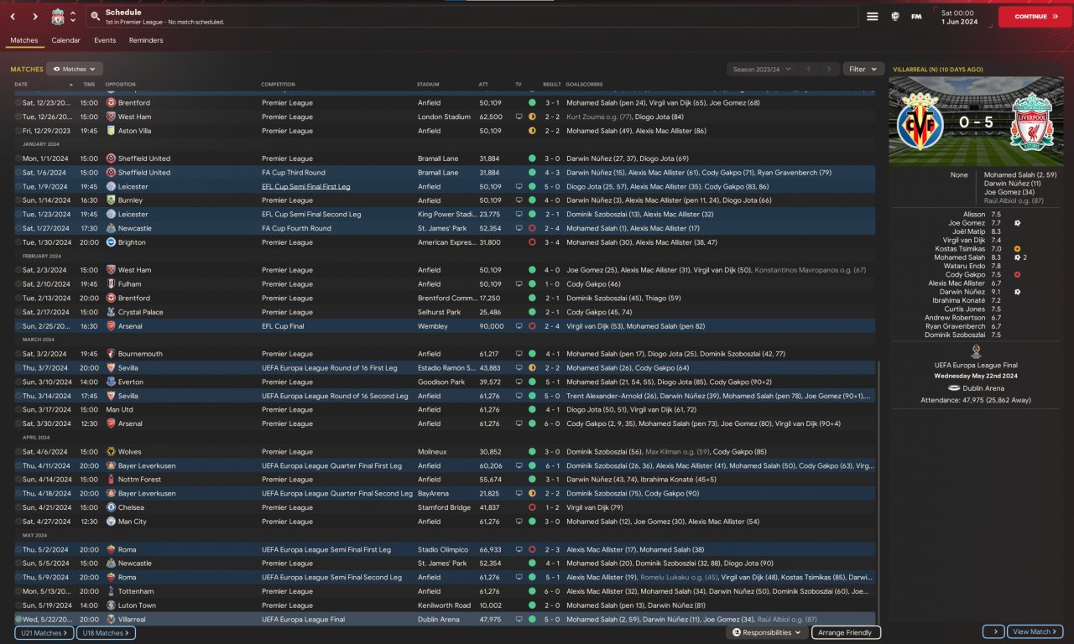Image resolution: width=1074 pixels, height=644 pixels.
Task: Click the stadium scoreline image in match panel
Action: point(976,122)
